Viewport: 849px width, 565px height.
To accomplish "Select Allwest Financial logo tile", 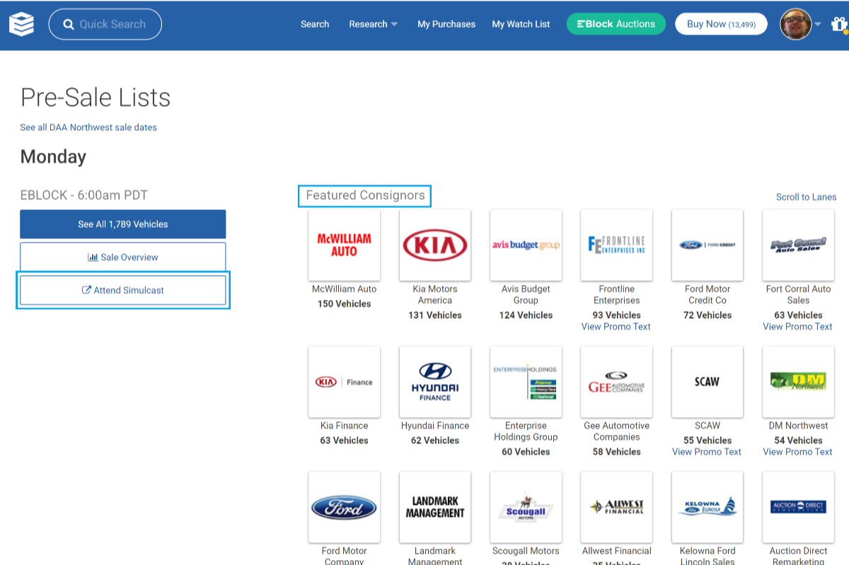I will pos(617,507).
